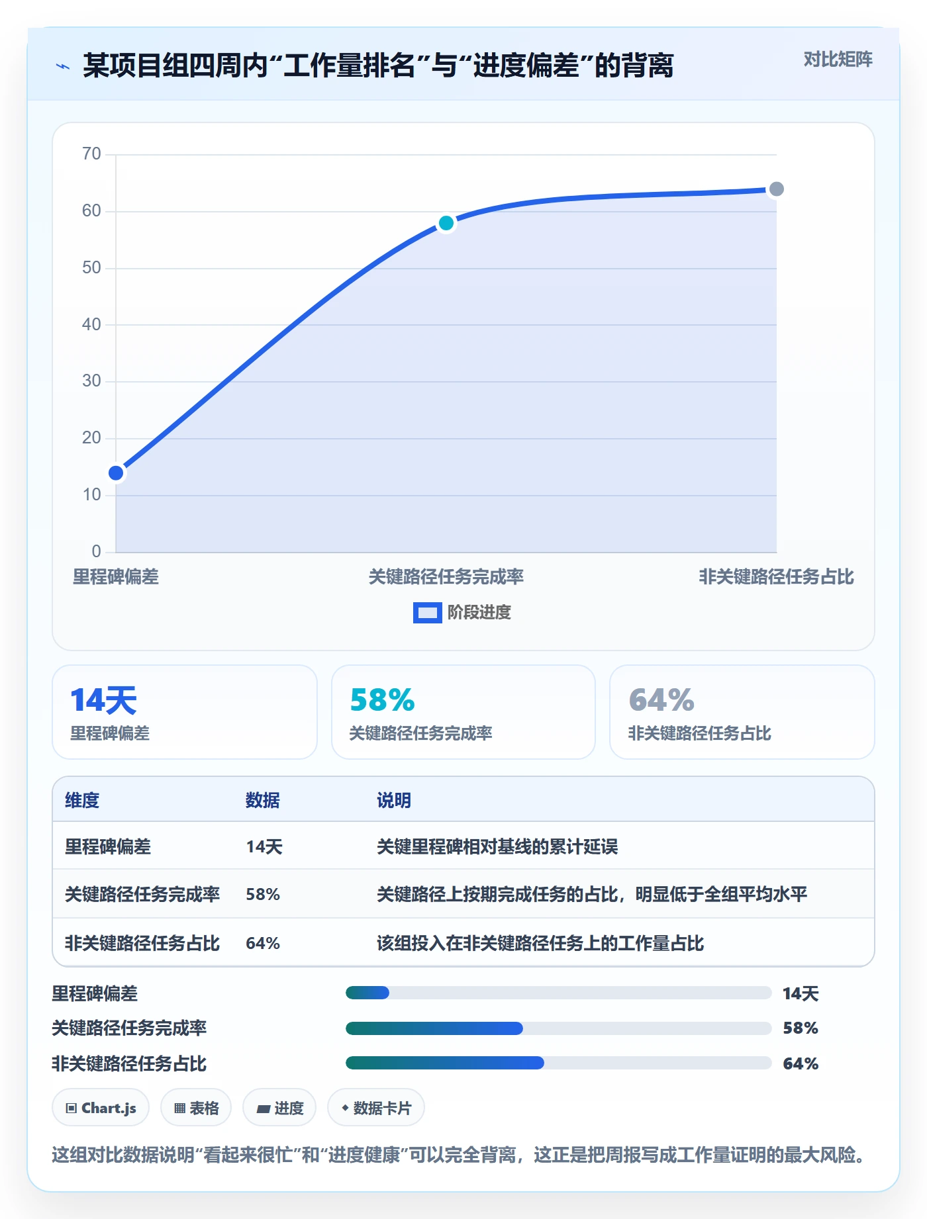Click the 64% value in the table
Screen dimensions: 927x1219
point(263,943)
